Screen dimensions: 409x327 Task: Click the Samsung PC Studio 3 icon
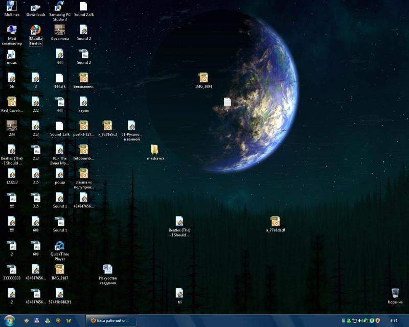(x=59, y=7)
